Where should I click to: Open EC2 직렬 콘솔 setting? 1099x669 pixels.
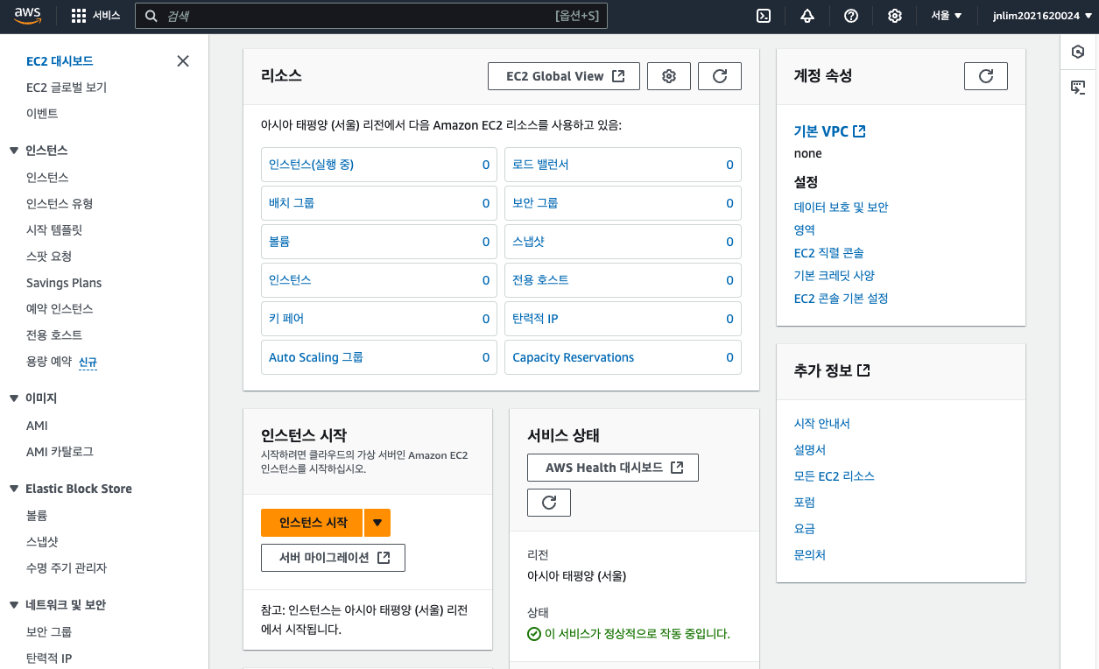click(x=829, y=253)
